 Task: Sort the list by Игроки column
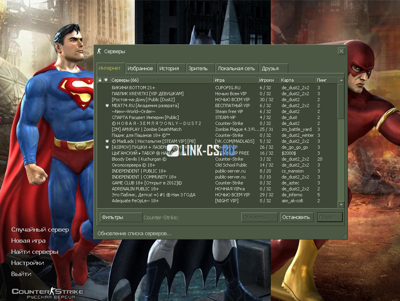point(267,80)
